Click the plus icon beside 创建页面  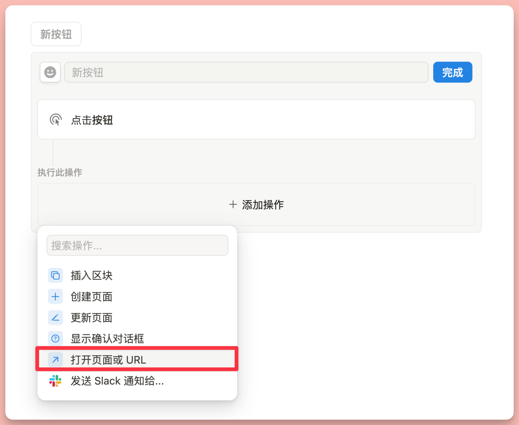(55, 296)
